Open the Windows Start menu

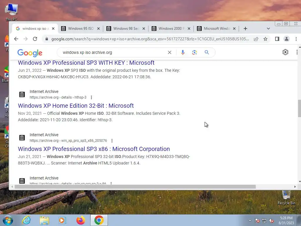[x=8, y=220]
